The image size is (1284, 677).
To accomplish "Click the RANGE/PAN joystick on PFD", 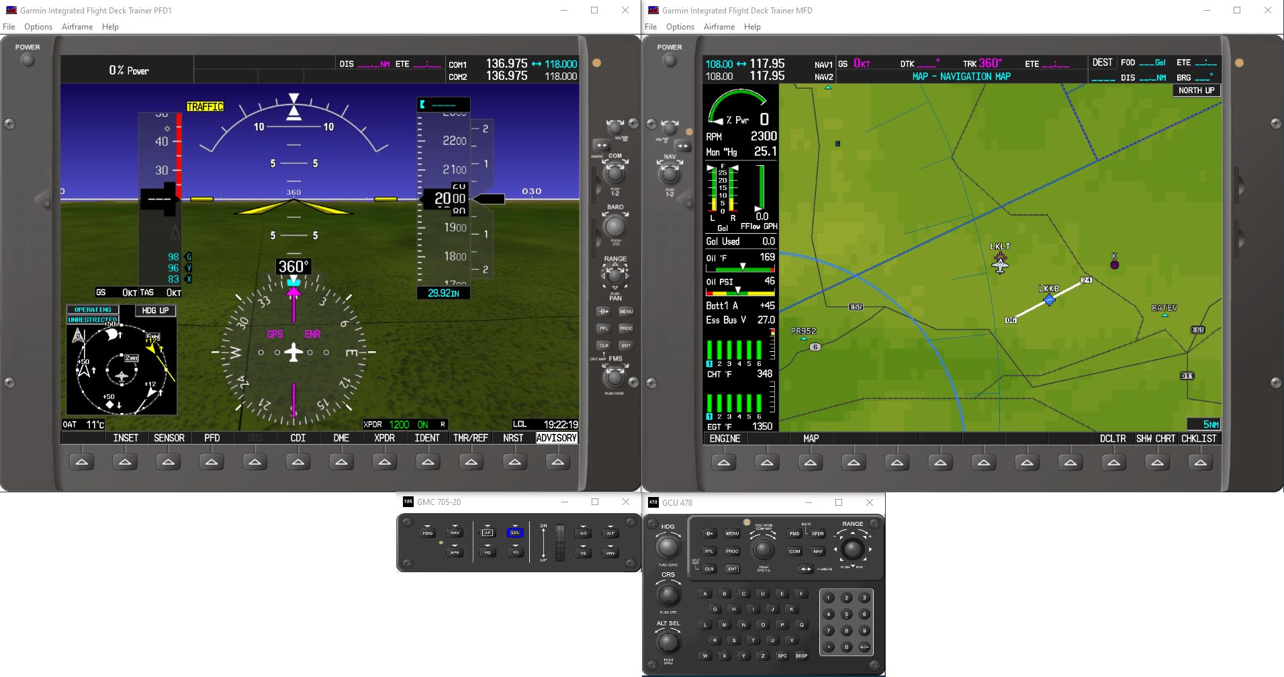I will [615, 275].
